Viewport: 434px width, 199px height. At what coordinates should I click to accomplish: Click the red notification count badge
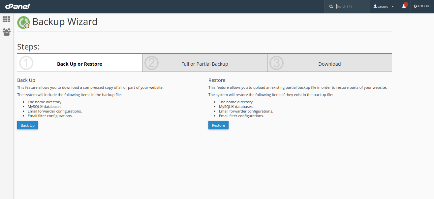click(x=406, y=4)
